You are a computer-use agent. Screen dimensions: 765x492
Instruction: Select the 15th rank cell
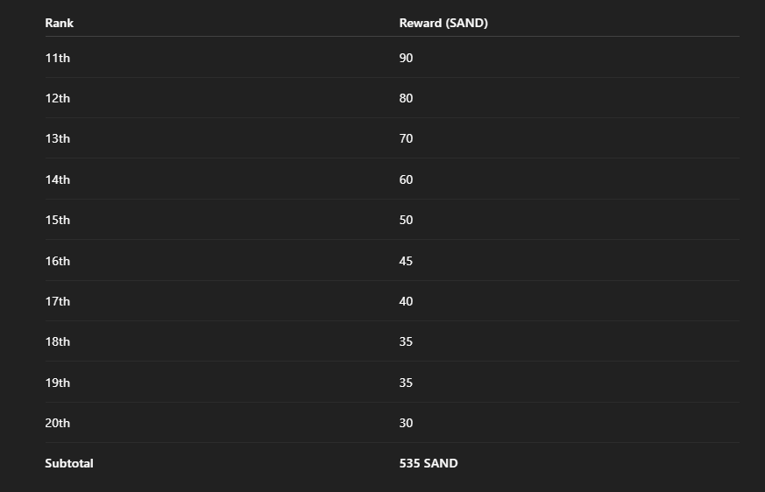coord(58,220)
